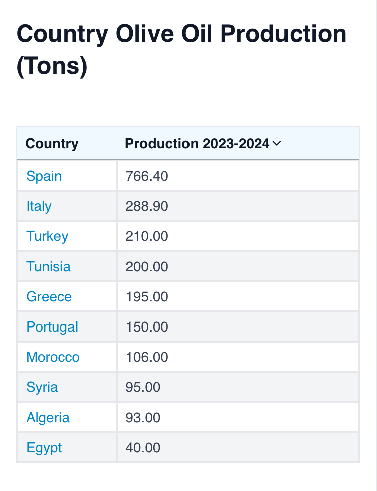The image size is (377, 491).
Task: Click the sort chevron beside Production 2023-2024
Action: (x=277, y=144)
